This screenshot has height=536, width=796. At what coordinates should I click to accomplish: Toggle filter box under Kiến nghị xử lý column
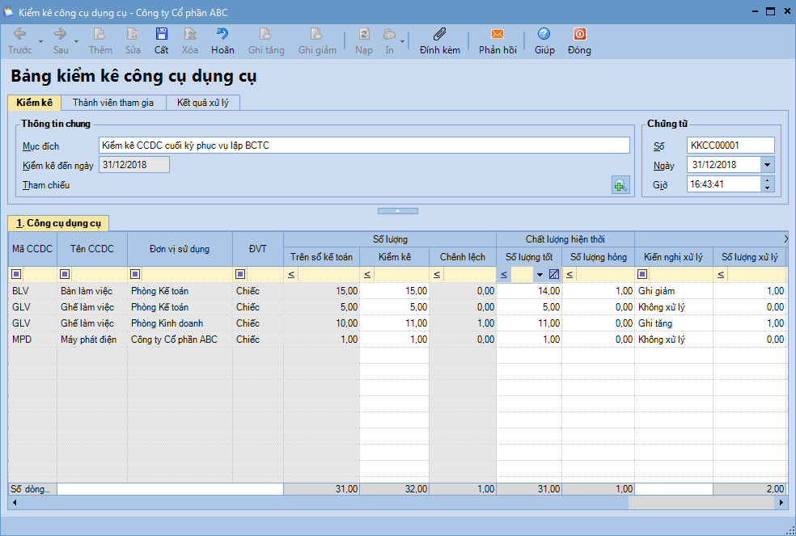pos(643,274)
